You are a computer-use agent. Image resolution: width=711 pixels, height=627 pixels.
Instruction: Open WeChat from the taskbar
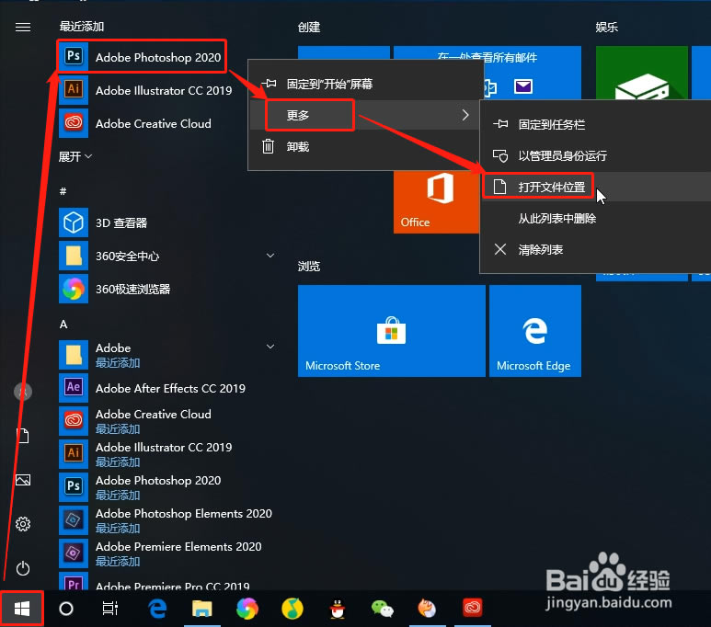tap(383, 609)
